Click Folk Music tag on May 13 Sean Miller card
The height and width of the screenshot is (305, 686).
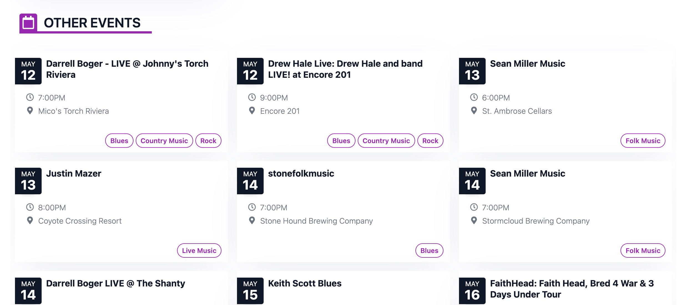(643, 141)
